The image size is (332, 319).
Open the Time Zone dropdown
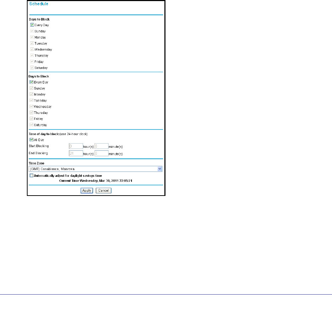pyautogui.click(x=95, y=169)
